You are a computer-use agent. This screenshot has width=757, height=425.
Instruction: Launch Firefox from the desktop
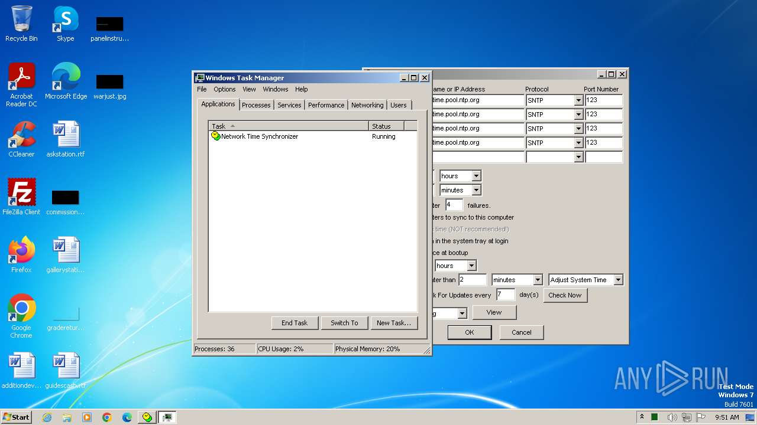pyautogui.click(x=21, y=255)
